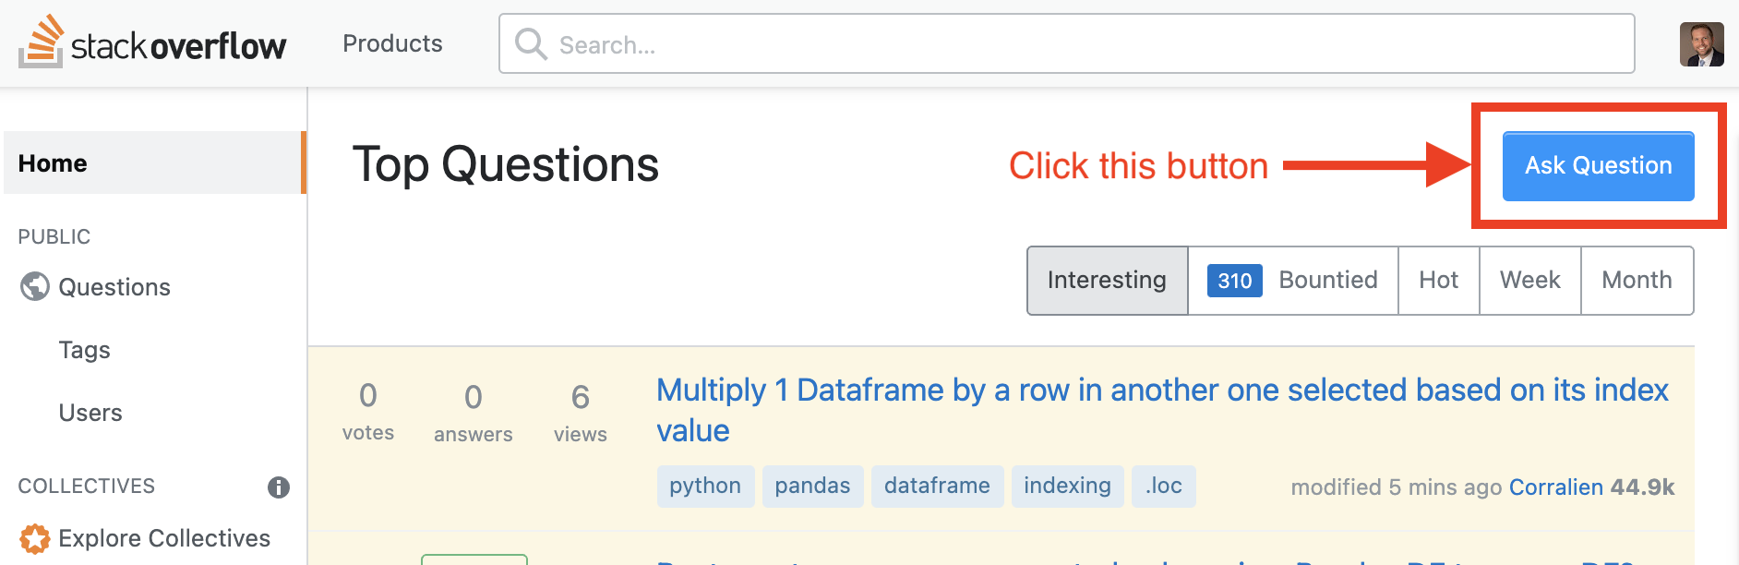The width and height of the screenshot is (1739, 565).
Task: Switch to the Bountied tab
Action: click(x=1292, y=281)
